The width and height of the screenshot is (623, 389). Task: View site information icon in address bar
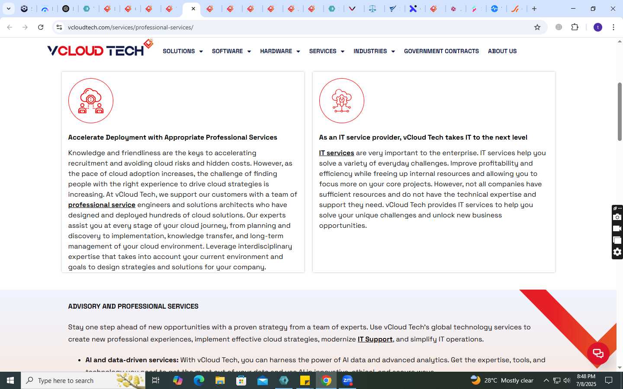click(59, 27)
